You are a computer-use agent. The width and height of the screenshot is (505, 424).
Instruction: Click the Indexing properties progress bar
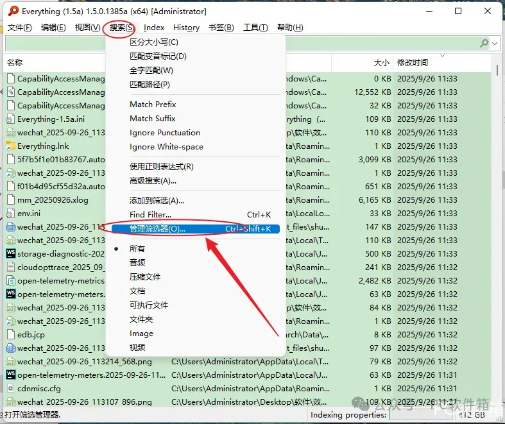tap(422, 415)
